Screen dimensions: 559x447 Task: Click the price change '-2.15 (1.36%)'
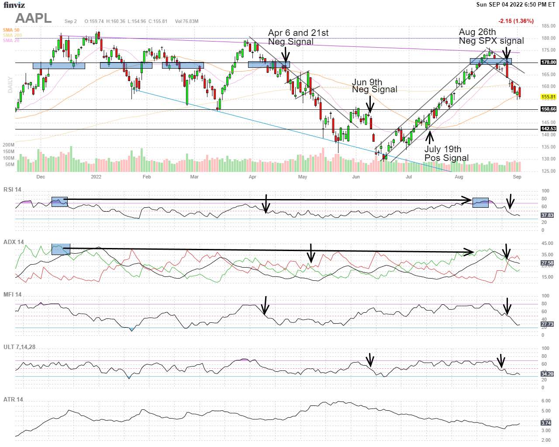516,21
